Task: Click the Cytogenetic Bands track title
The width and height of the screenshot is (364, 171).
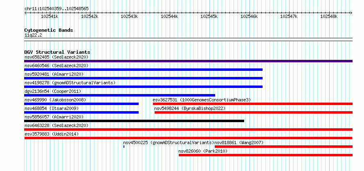Action: [49, 30]
